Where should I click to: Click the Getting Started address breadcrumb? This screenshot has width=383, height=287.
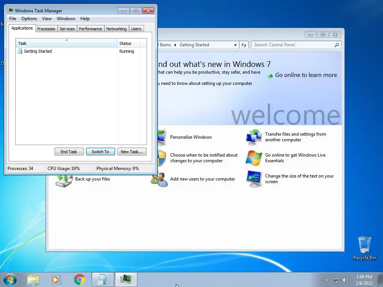tap(194, 45)
